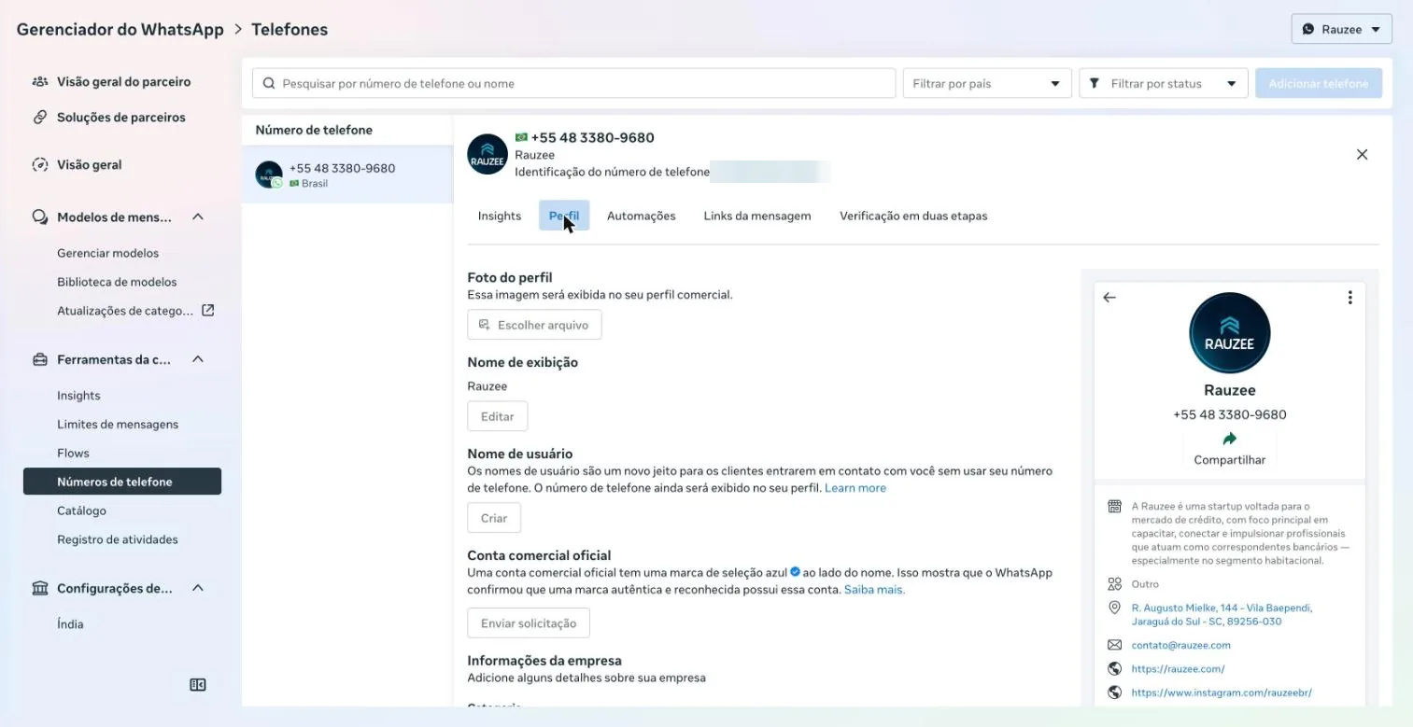Click the Escolher arquivo button
1413x727 pixels.
(x=534, y=325)
